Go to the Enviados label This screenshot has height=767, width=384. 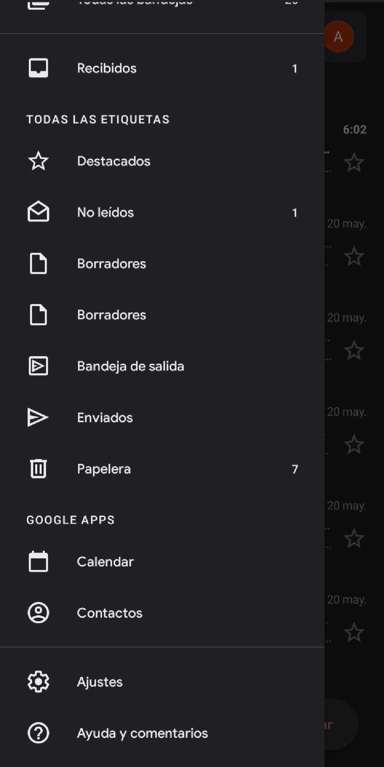[105, 417]
